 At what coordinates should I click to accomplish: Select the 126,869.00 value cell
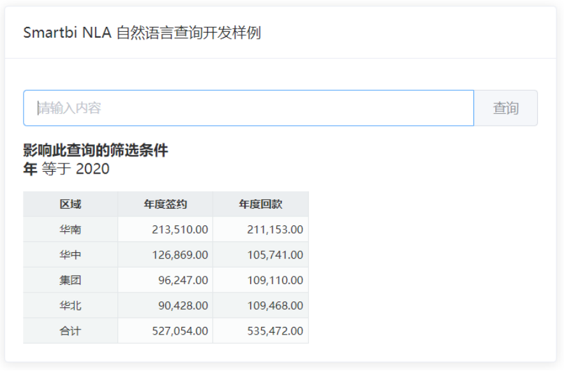pos(165,255)
